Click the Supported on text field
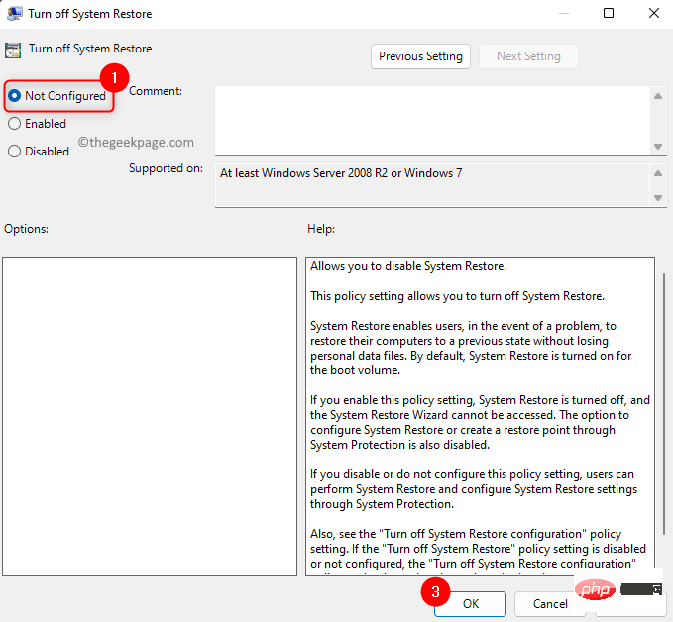Image resolution: width=673 pixels, height=622 pixels. (433, 185)
